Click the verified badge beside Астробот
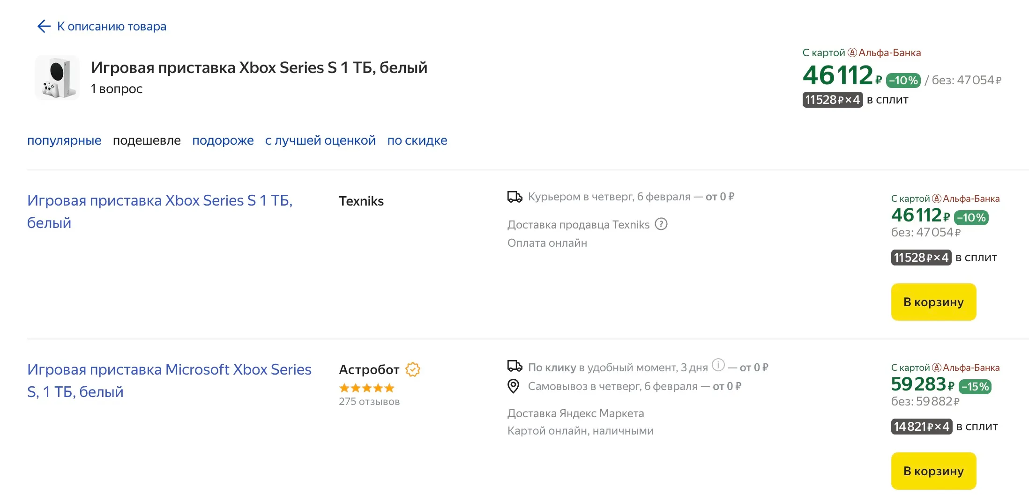 [x=413, y=369]
